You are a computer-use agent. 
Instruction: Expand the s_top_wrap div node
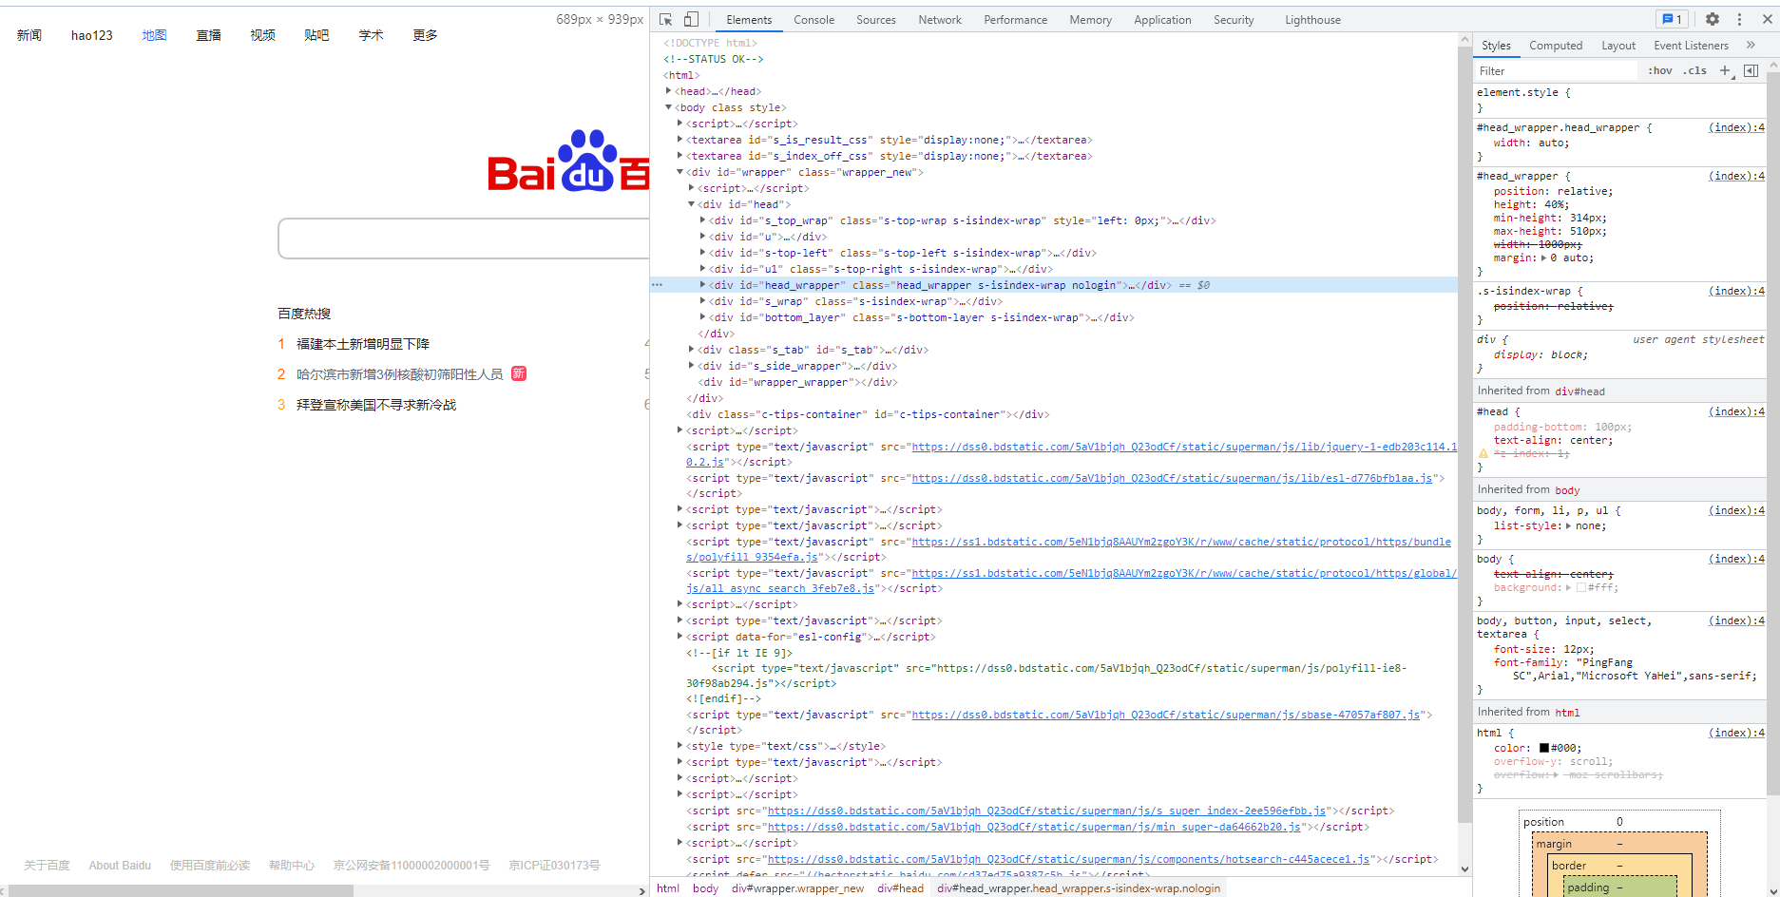(x=703, y=220)
